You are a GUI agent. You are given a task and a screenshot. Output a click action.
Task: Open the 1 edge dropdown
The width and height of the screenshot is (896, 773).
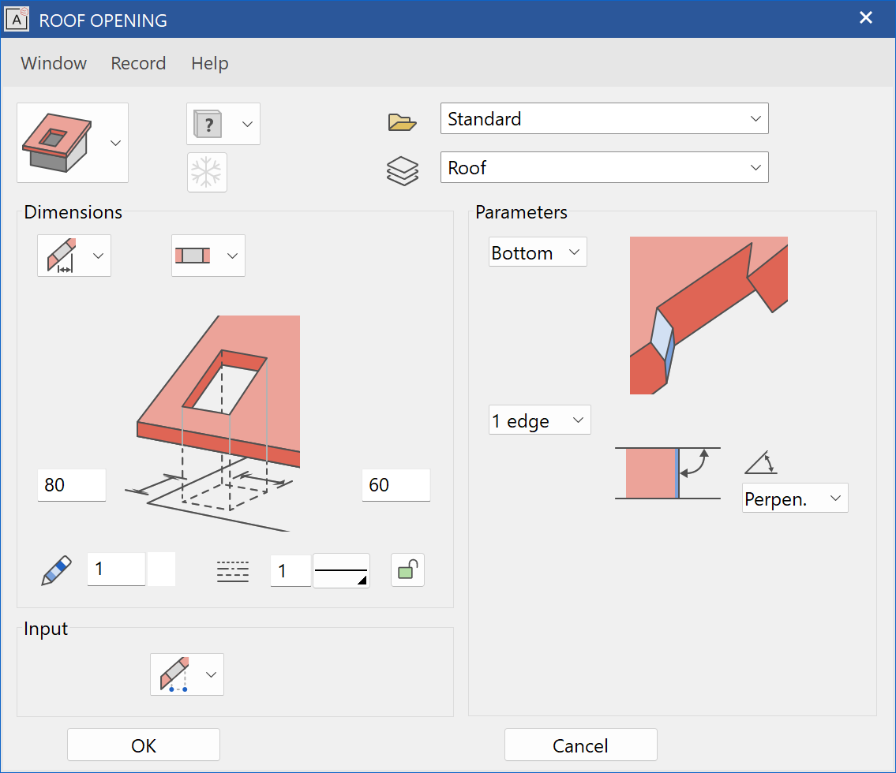click(x=539, y=420)
